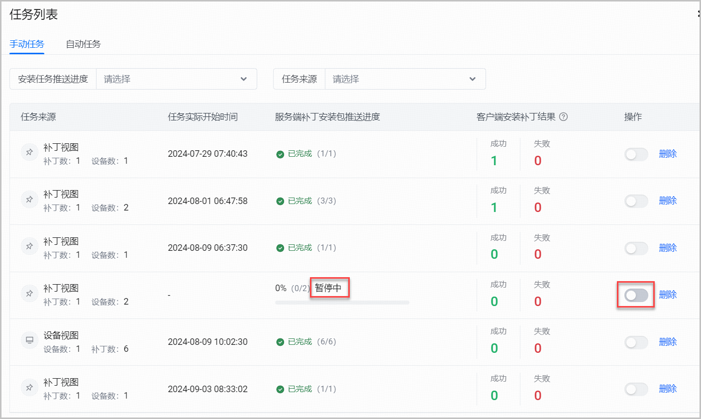
Task: Delete the 2024-07-29 07:40:43 task
Action: click(668, 154)
